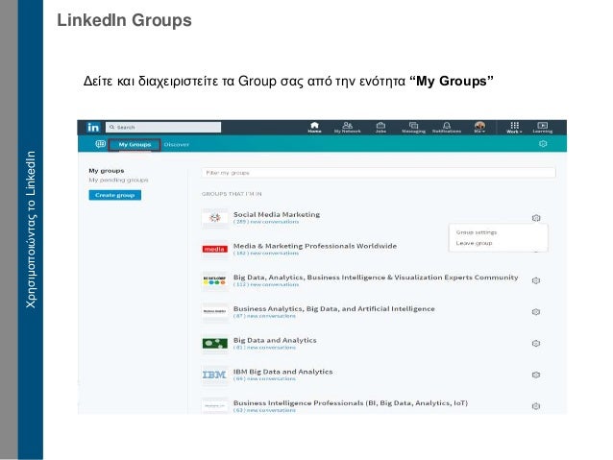Image resolution: width=613 pixels, height=460 pixels.
Task: Click the gear icon in the teal groups bar
Action: [x=543, y=144]
